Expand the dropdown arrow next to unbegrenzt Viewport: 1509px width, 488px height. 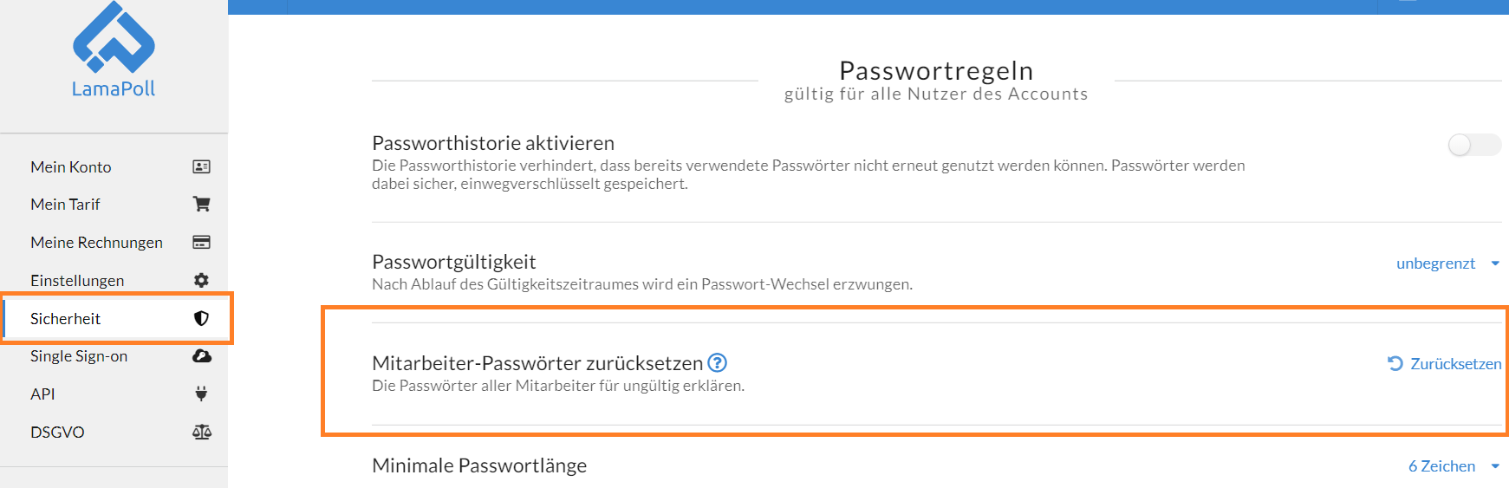pos(1495,264)
